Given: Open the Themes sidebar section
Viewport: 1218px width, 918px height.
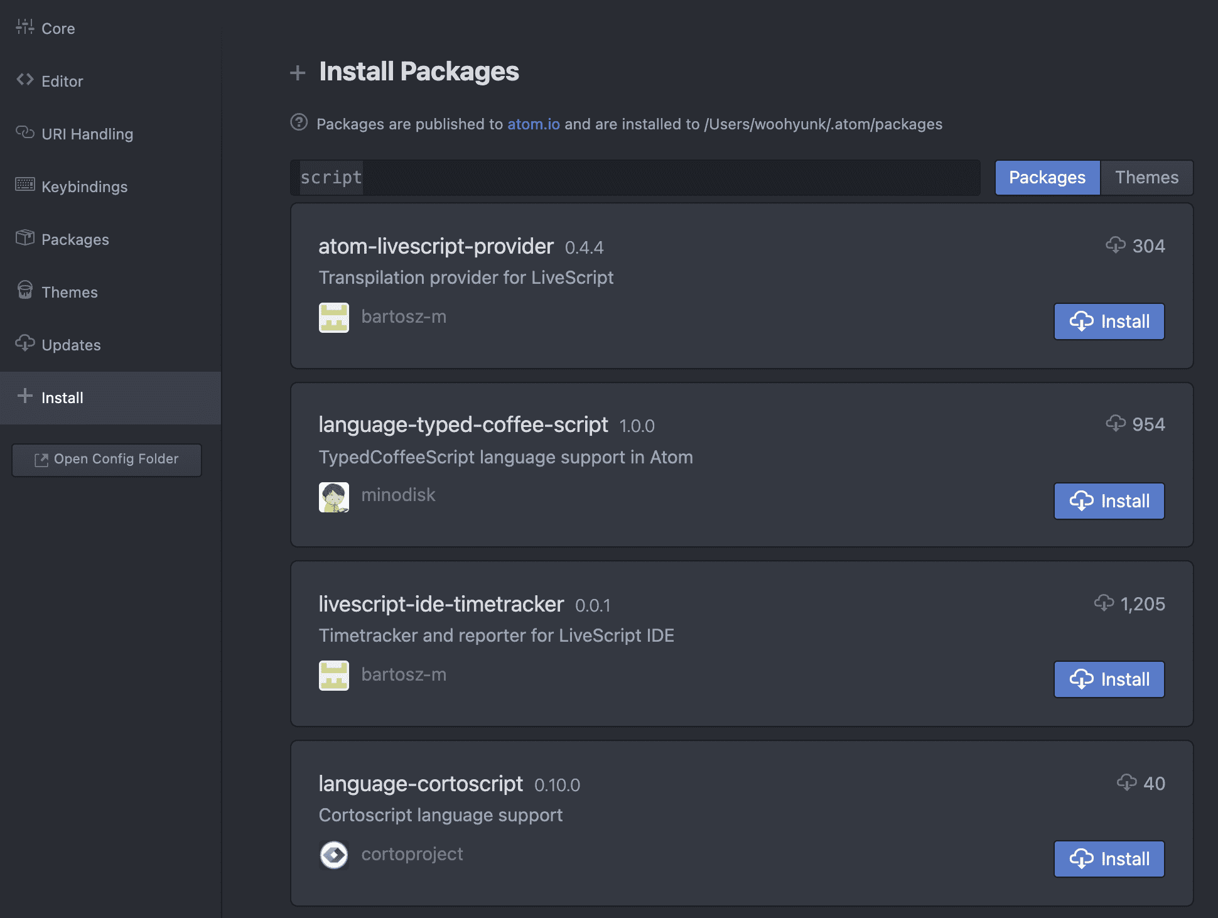Looking at the screenshot, I should click(110, 292).
